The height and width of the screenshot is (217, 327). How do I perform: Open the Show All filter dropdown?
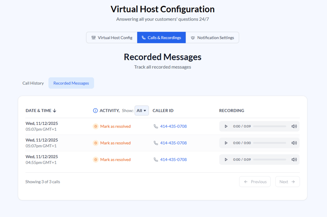point(142,111)
